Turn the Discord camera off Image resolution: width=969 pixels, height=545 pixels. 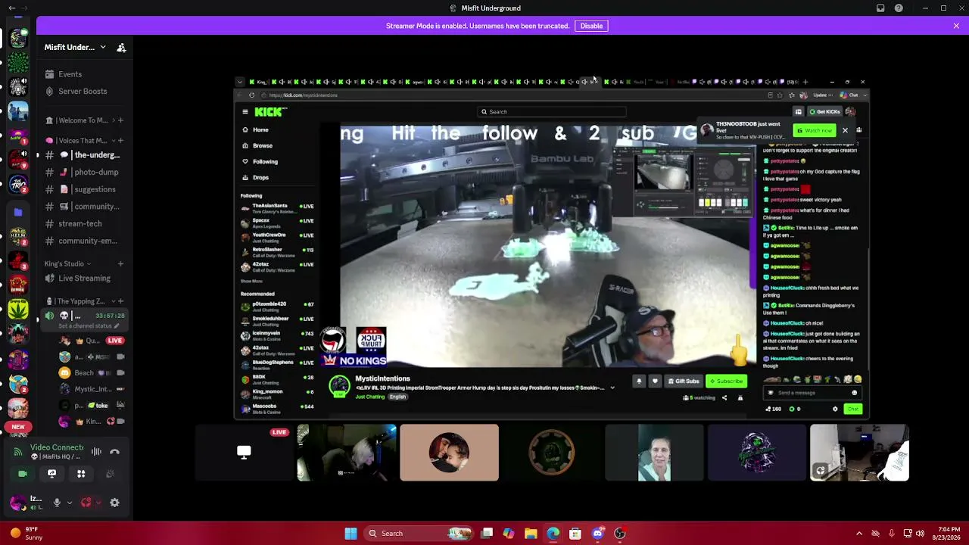coord(23,474)
